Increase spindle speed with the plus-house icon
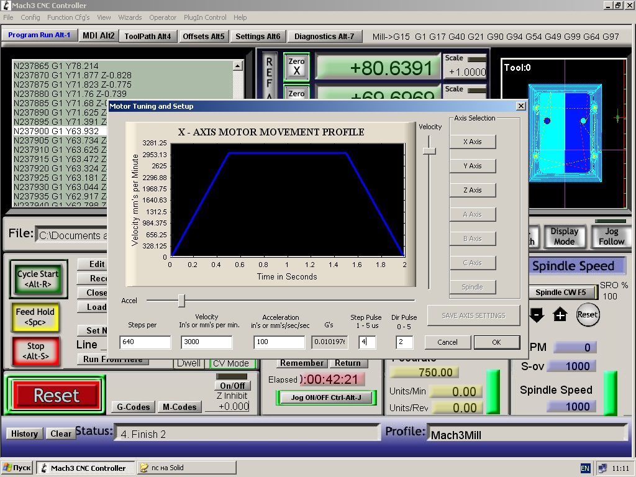The width and height of the screenshot is (636, 477). 560,315
